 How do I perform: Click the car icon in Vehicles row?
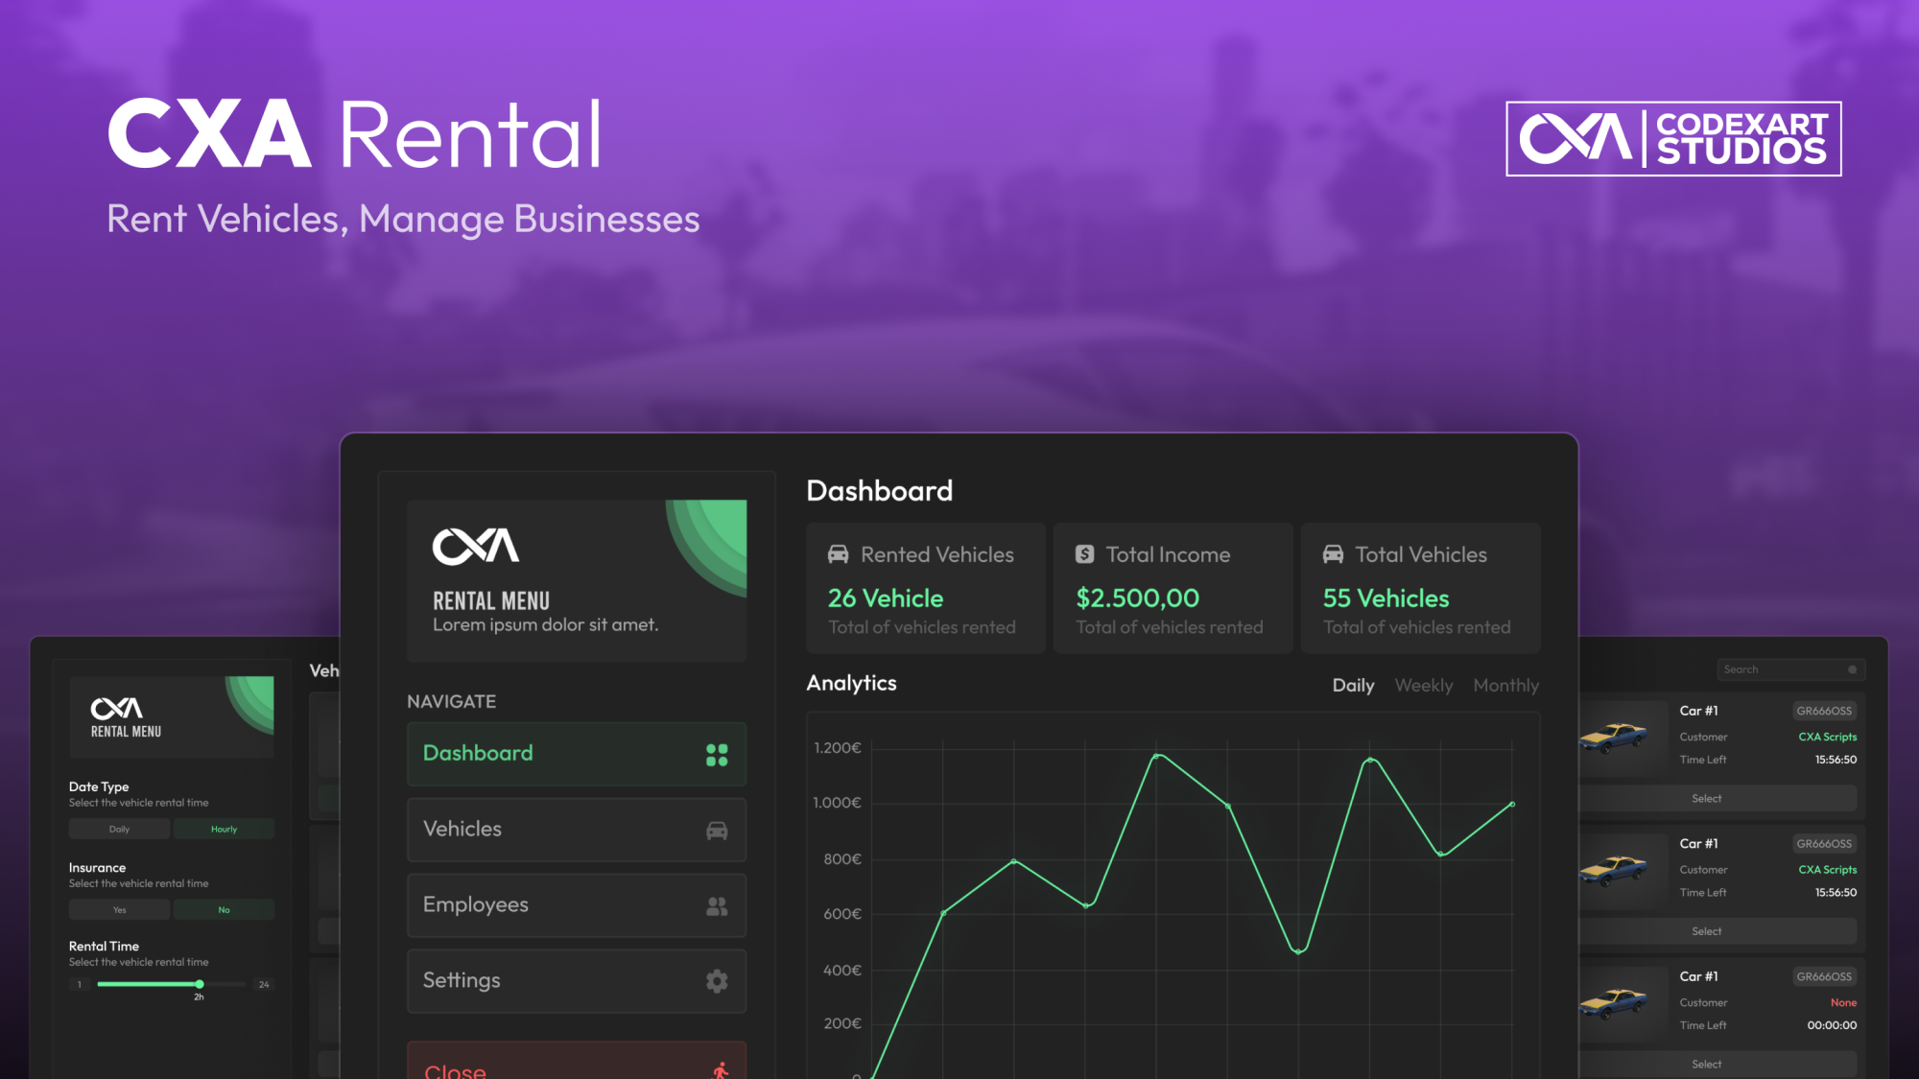coord(717,831)
